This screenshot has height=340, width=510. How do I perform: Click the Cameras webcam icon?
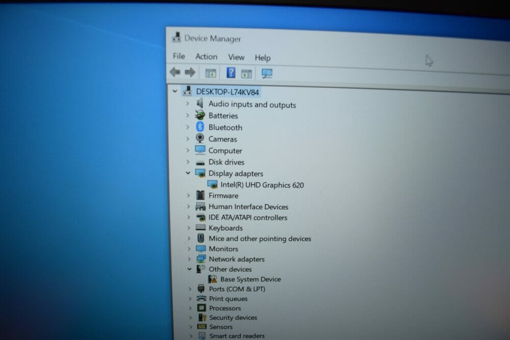coord(200,139)
